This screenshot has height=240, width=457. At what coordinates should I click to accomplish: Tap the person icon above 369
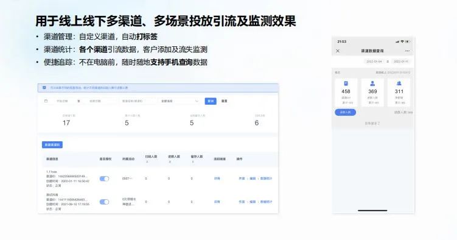[x=372, y=83]
